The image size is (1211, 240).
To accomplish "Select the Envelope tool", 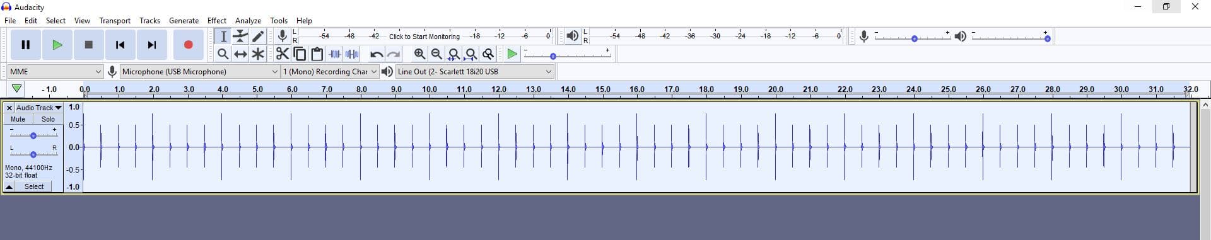I will tap(240, 37).
